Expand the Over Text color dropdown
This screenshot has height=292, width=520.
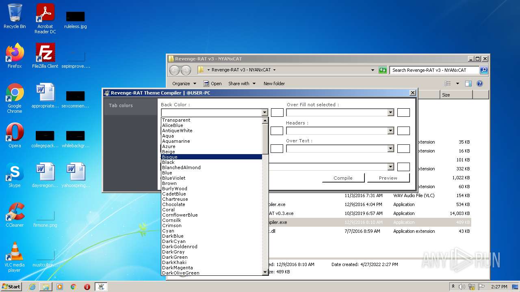(x=390, y=149)
